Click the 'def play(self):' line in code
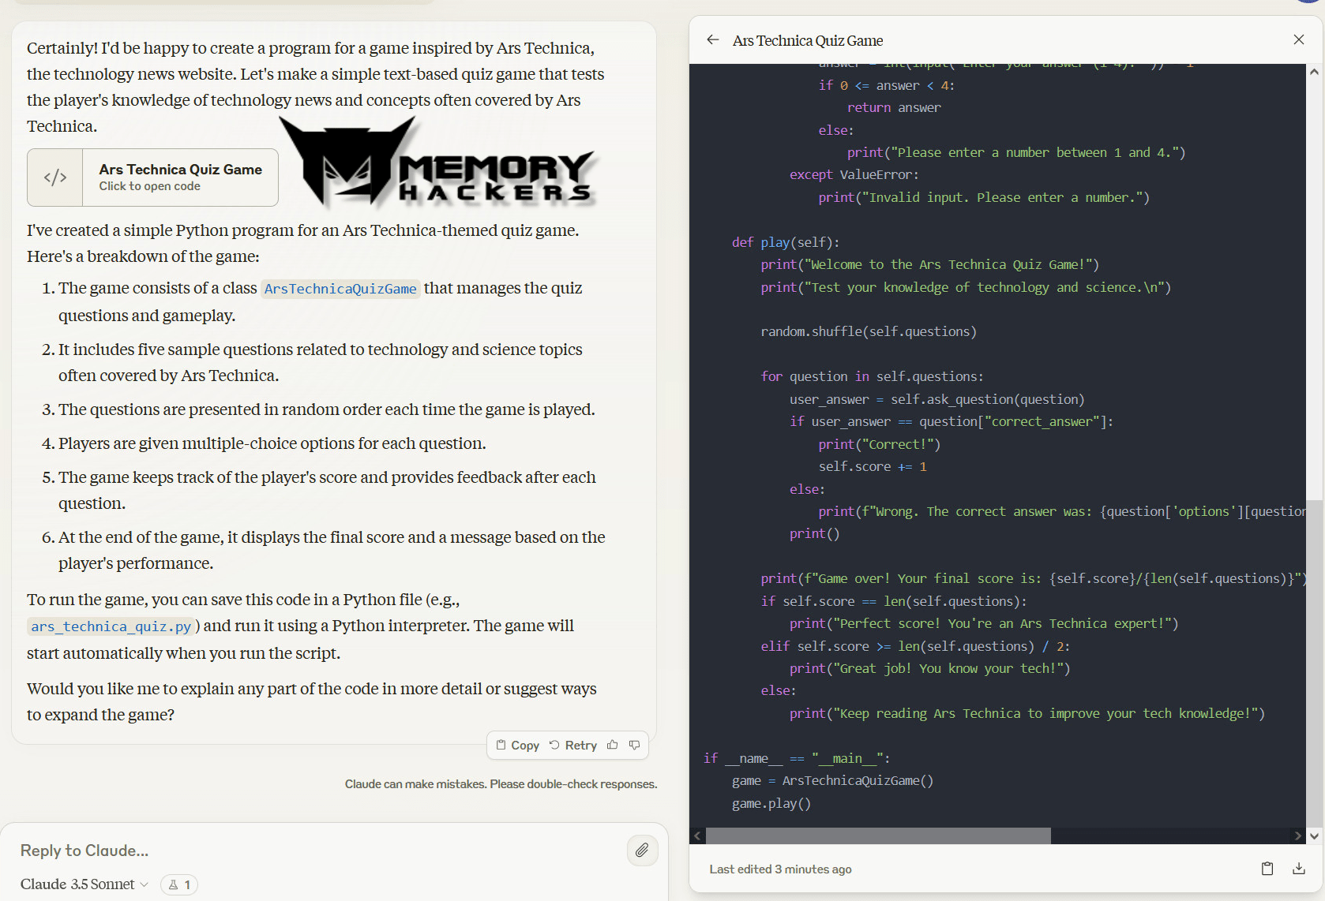1325x901 pixels. (x=786, y=242)
